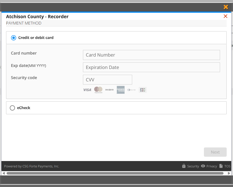Close the payment dialog with the red X
The height and width of the screenshot is (187, 233).
226,16
